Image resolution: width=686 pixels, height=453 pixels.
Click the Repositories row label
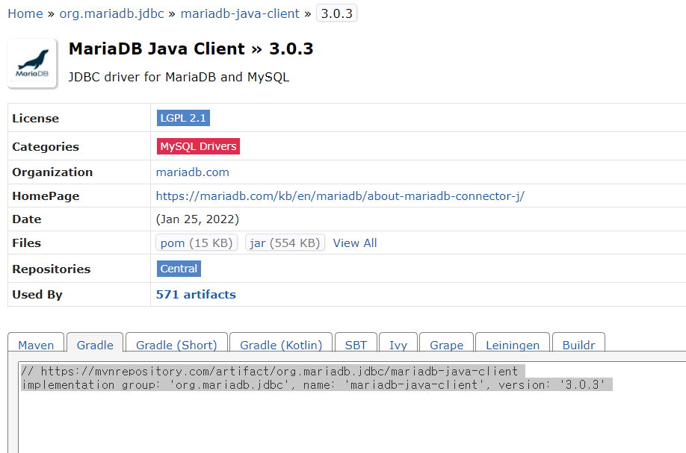pyautogui.click(x=52, y=269)
